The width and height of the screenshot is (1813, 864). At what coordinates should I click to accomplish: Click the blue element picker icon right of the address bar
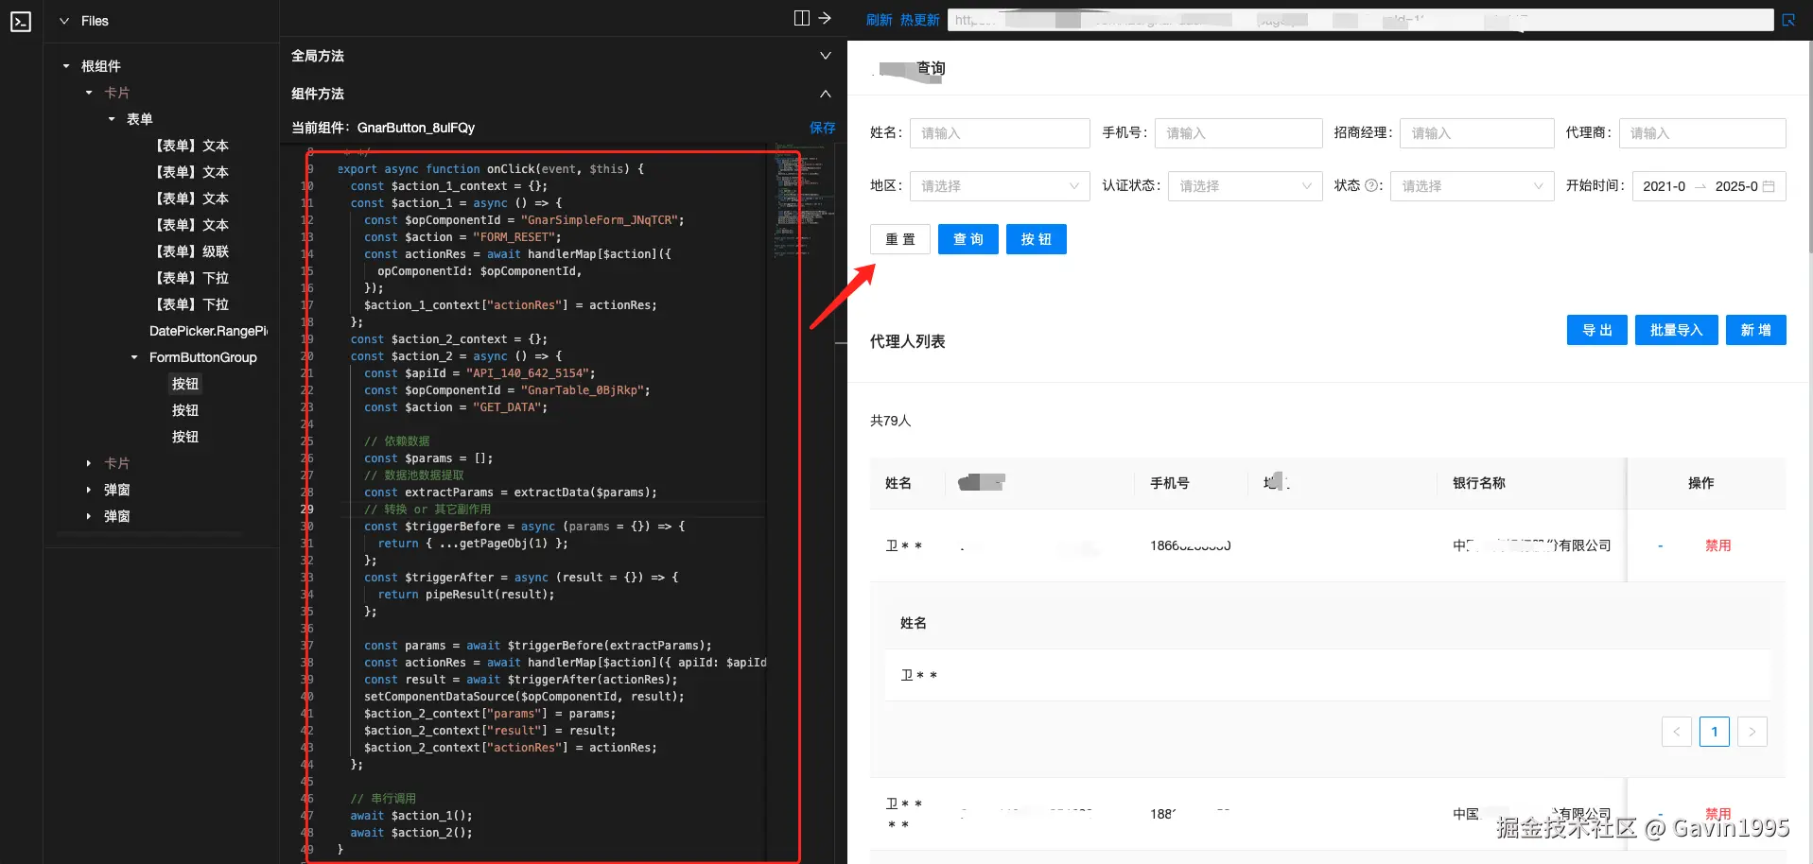[1787, 19]
